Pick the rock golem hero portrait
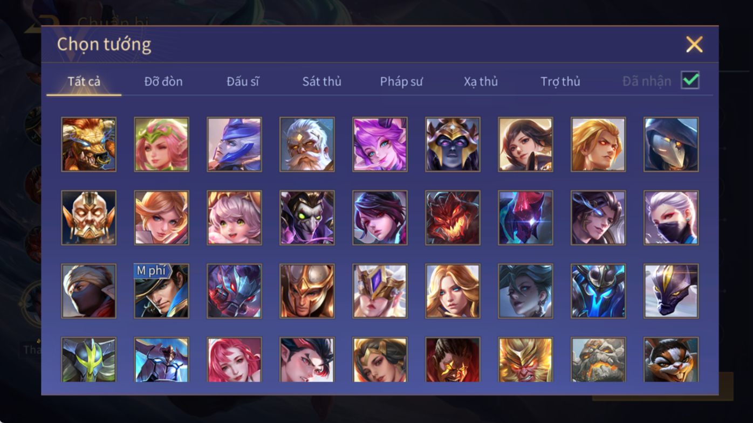 pyautogui.click(x=598, y=359)
